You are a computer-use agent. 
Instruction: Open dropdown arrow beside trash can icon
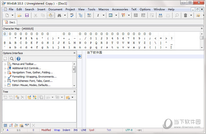[191, 15]
